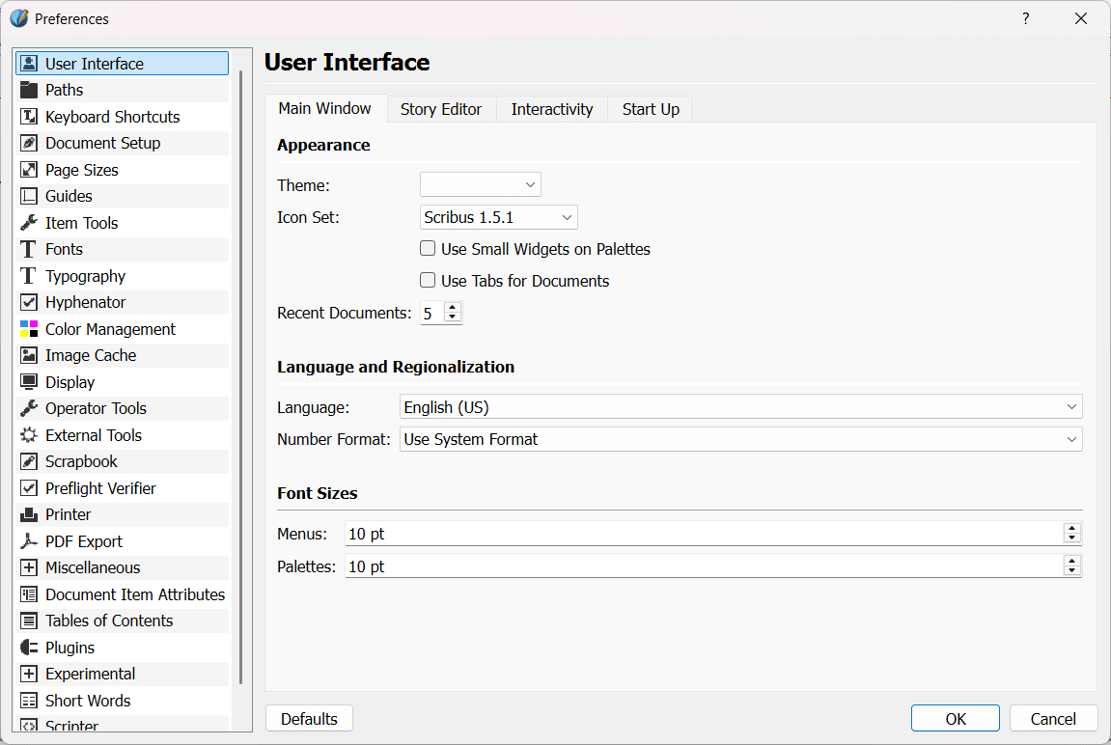
Task: Open the Theme dropdown
Action: tap(480, 184)
